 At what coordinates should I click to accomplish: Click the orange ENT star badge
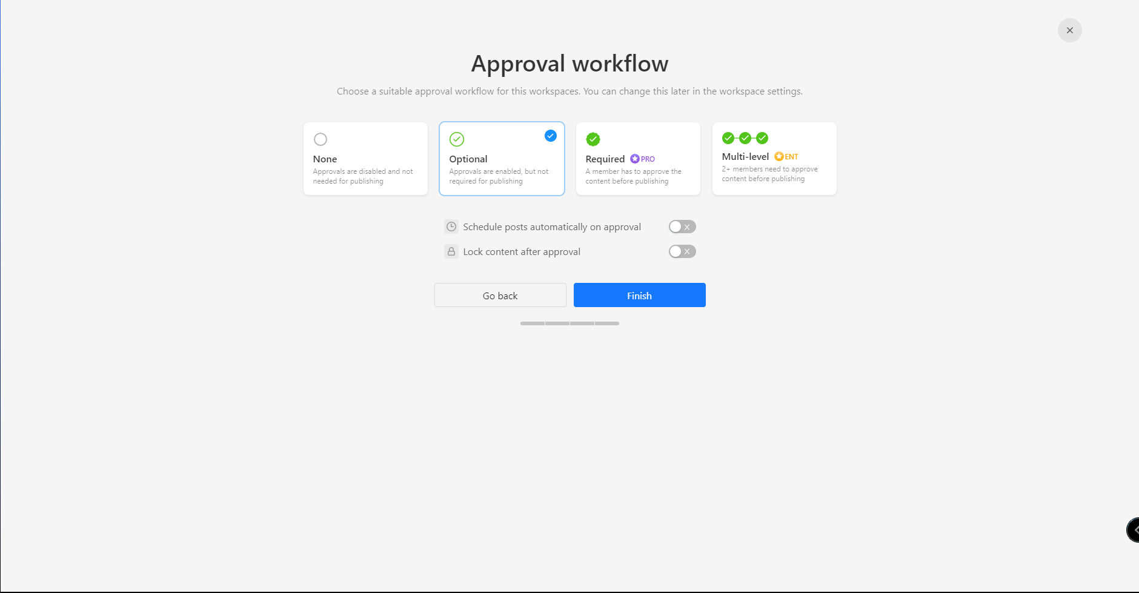point(779,156)
